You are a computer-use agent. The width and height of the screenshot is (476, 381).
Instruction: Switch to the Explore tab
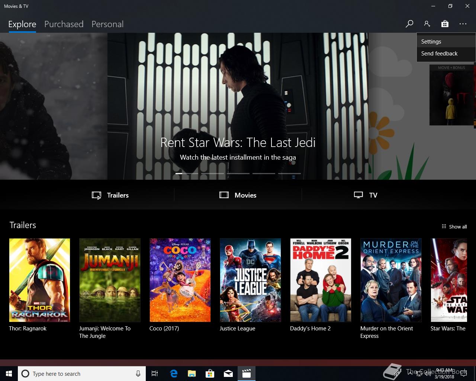pyautogui.click(x=22, y=24)
